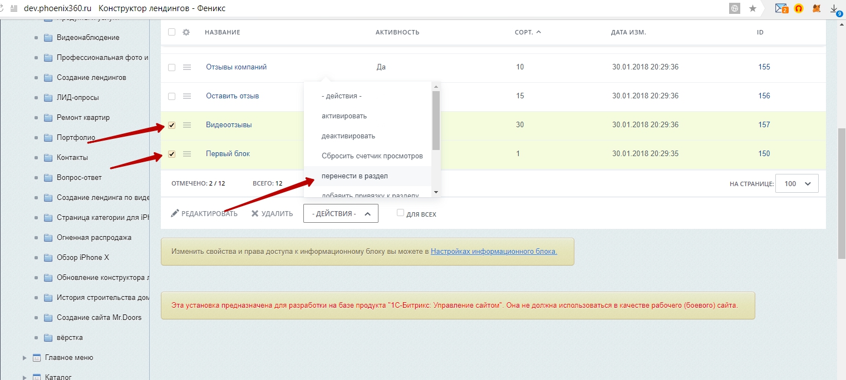Click the MetaMask fox extension icon

[x=816, y=8]
